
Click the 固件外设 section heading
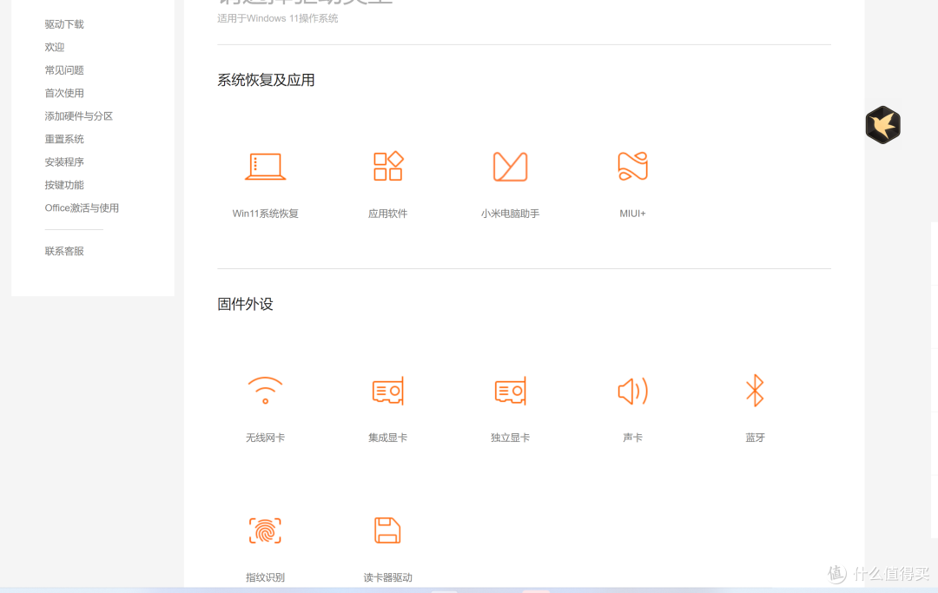click(245, 304)
